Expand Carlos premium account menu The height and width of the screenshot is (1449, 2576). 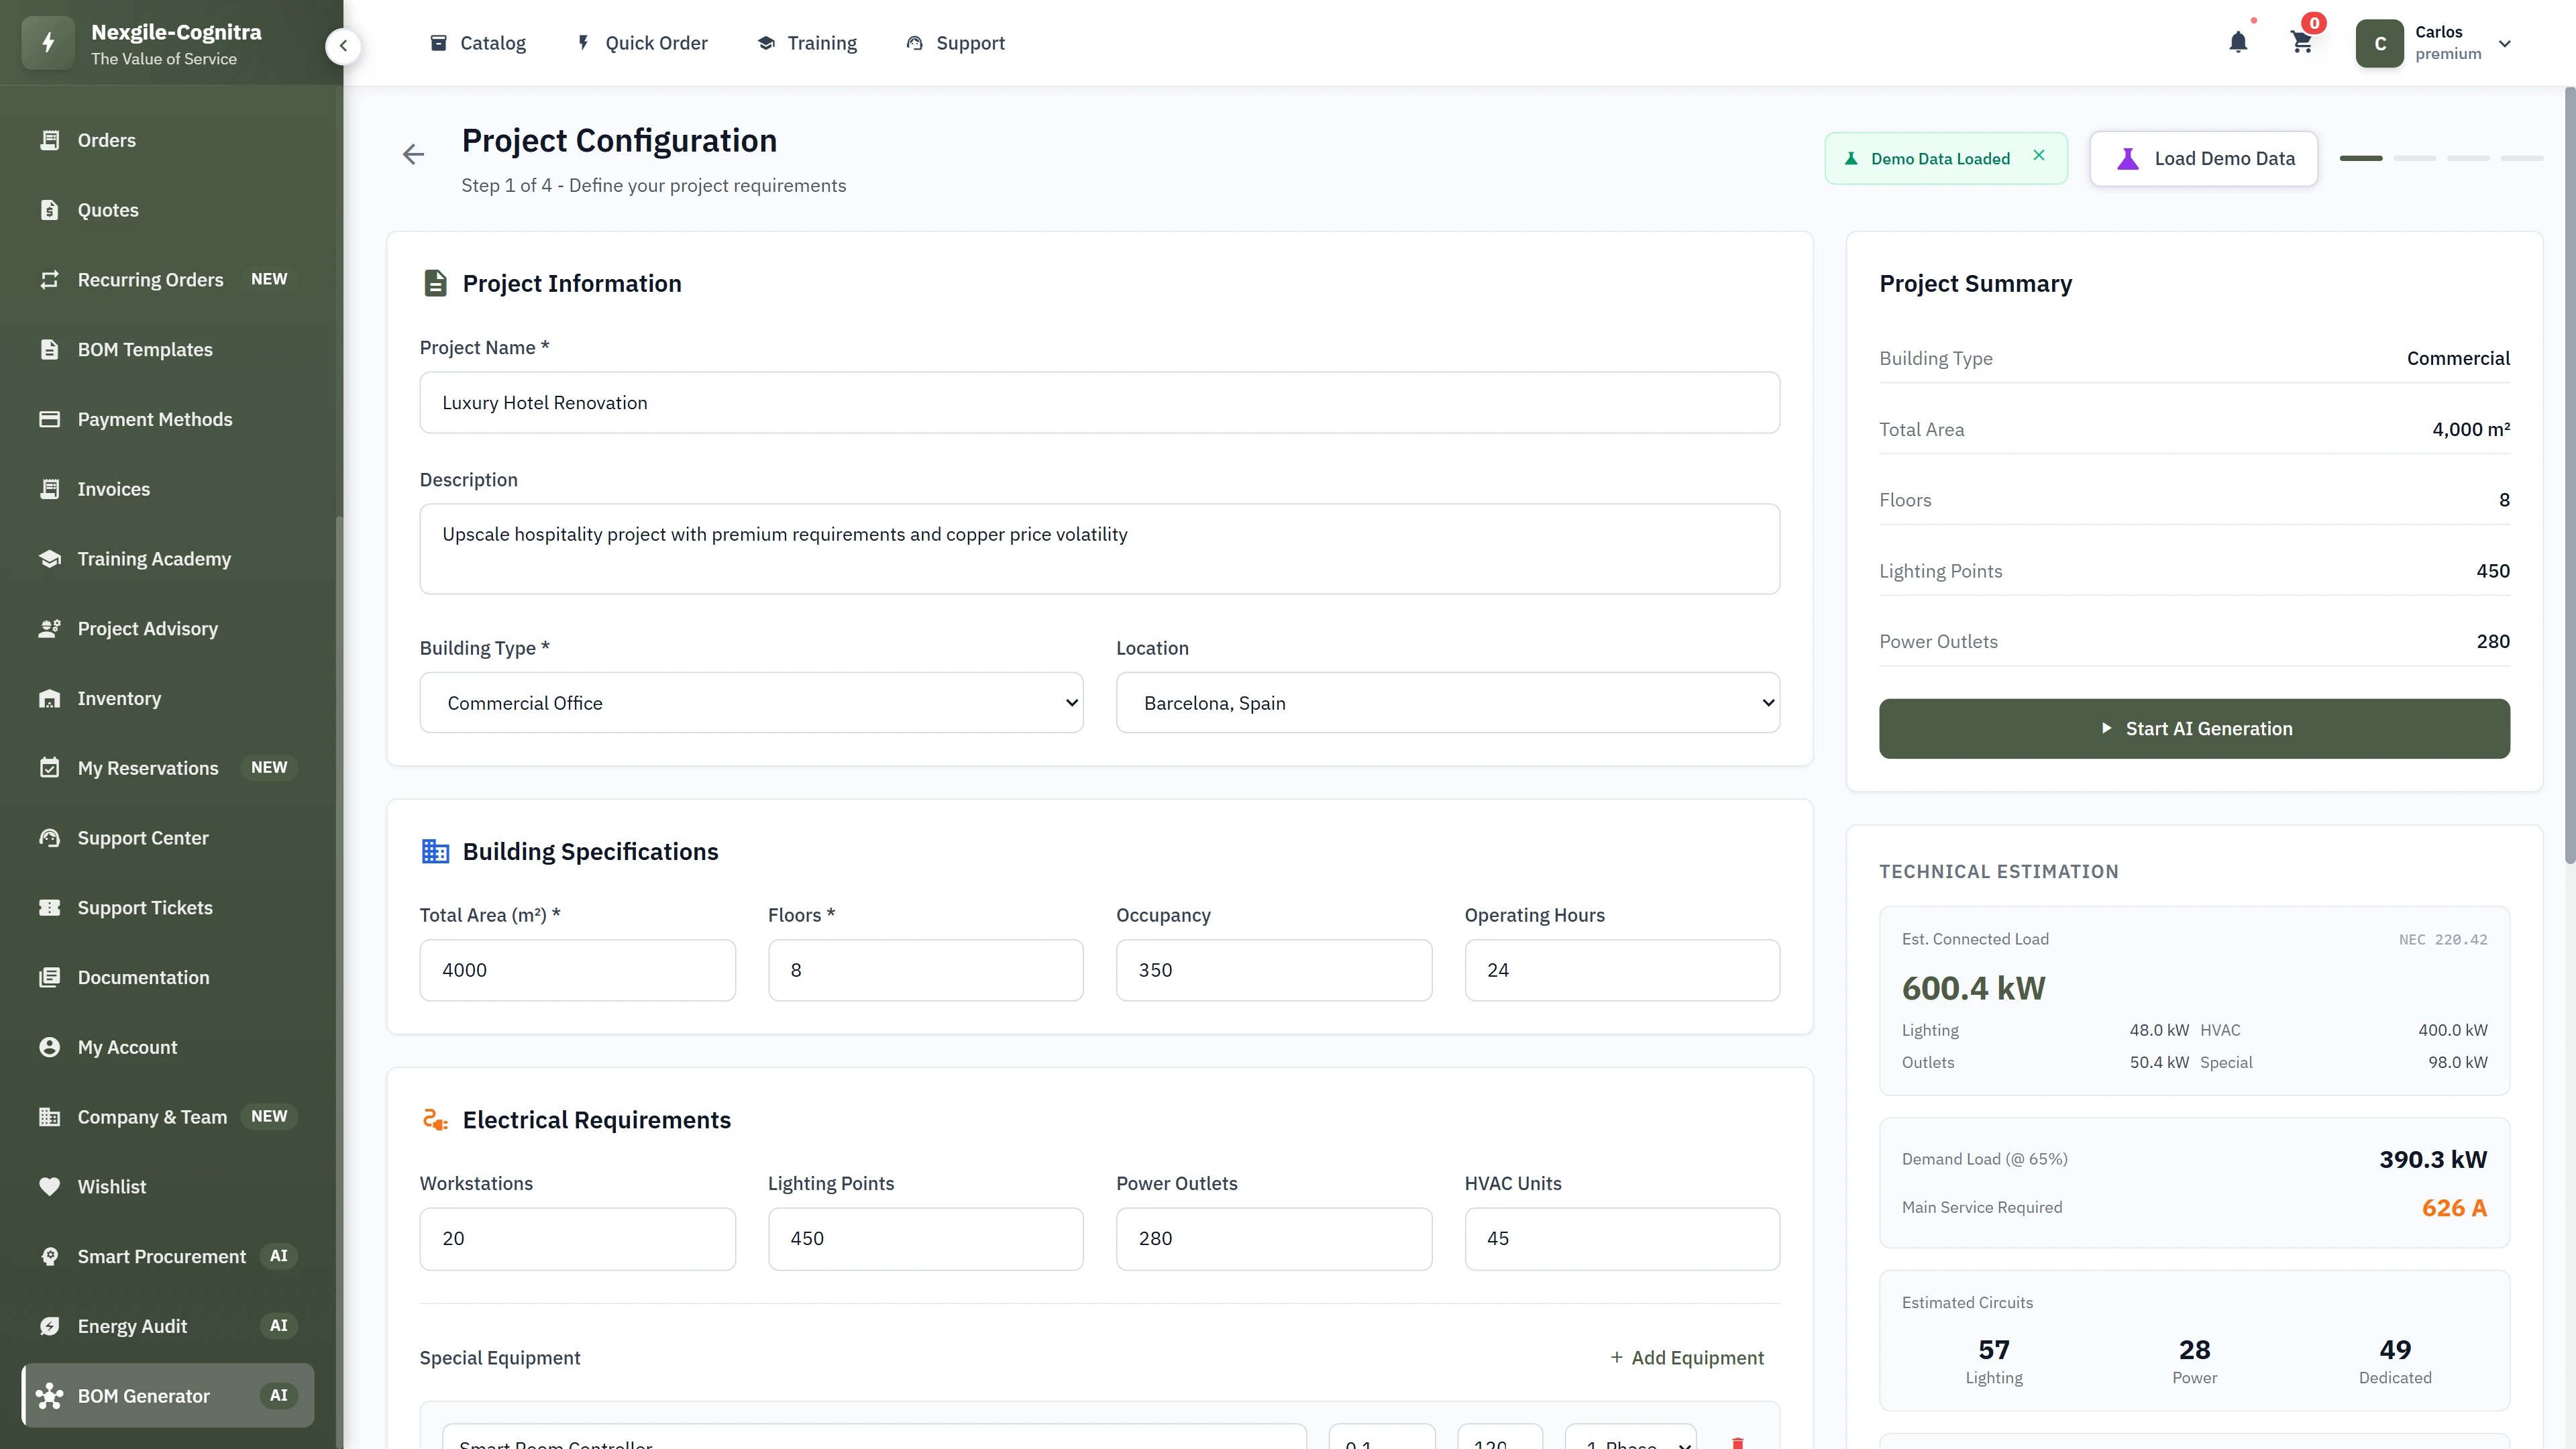click(x=2504, y=44)
